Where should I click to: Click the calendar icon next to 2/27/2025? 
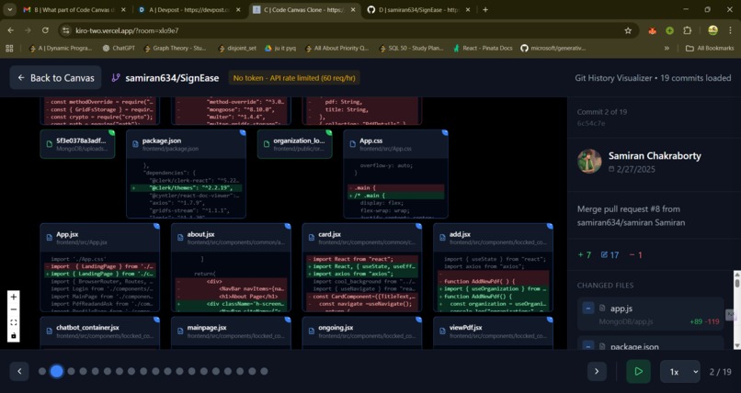[611, 169]
